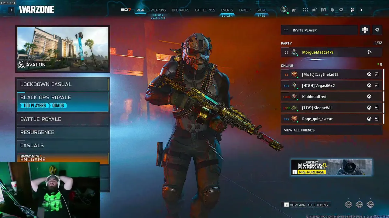This screenshot has height=218, width=389.
Task: Open the social friends icon next to 8
Action: coord(352,10)
